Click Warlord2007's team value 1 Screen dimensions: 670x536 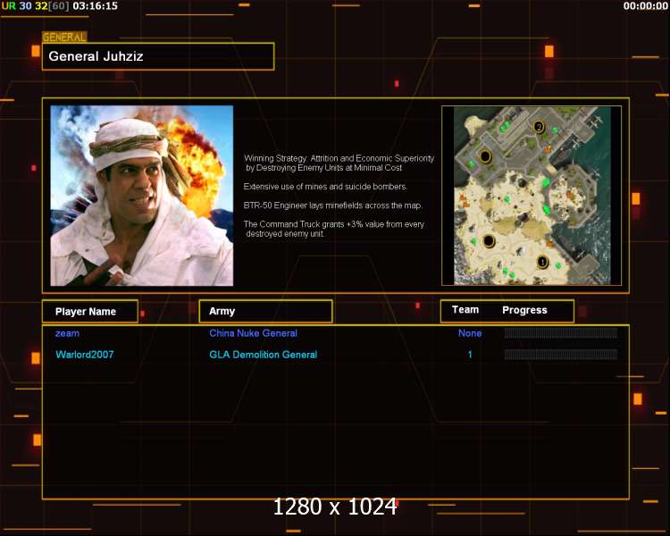coord(470,355)
